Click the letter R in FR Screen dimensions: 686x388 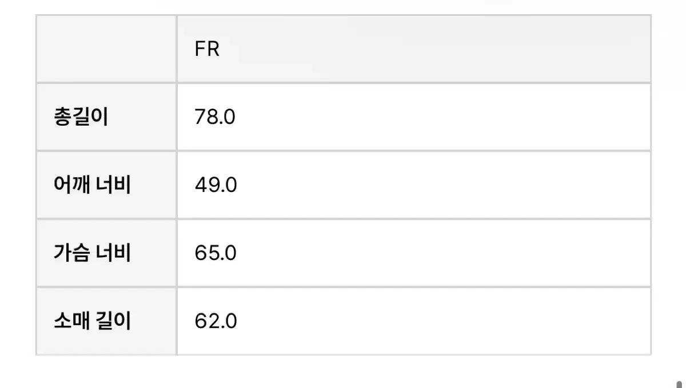(213, 49)
